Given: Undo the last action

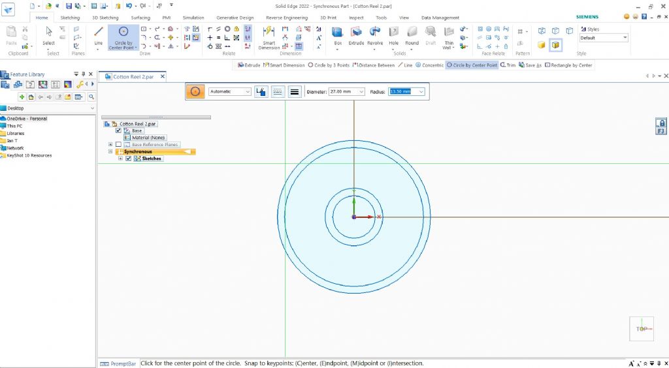Looking at the screenshot, I should [129, 6].
